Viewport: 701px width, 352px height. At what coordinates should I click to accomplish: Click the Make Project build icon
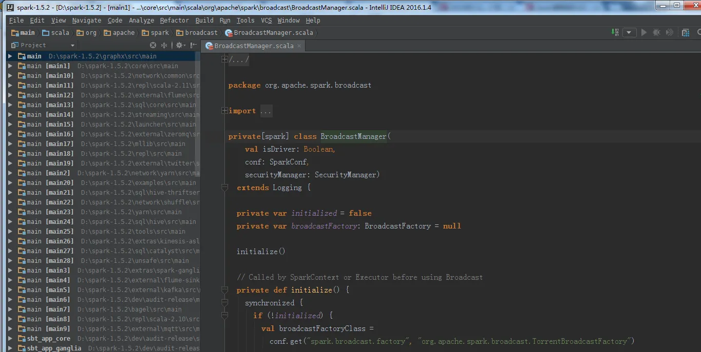[615, 32]
